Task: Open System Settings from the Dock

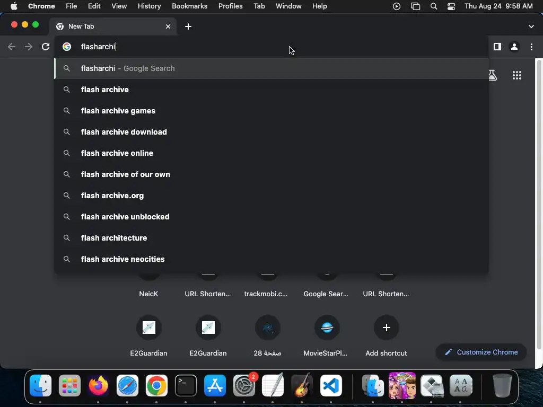Action: click(x=244, y=386)
